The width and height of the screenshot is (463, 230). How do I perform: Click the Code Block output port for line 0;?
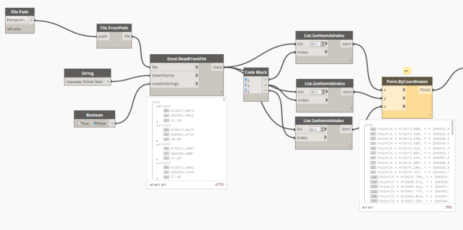(x=265, y=79)
